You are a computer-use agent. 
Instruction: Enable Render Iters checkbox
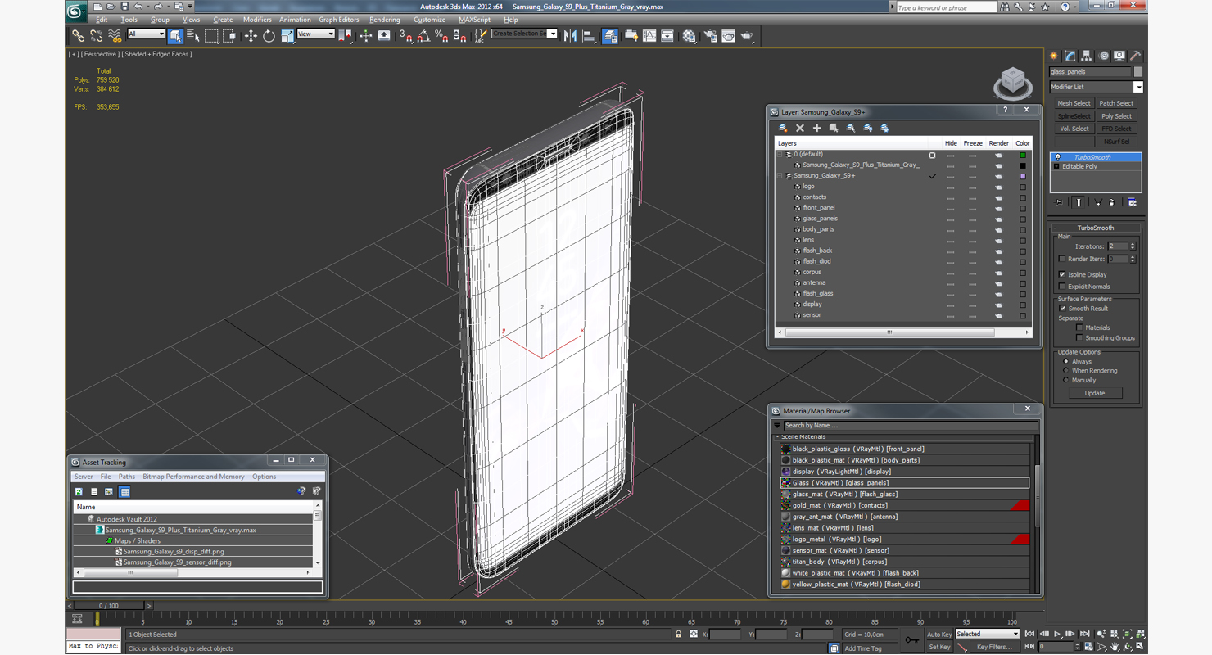coord(1062,259)
